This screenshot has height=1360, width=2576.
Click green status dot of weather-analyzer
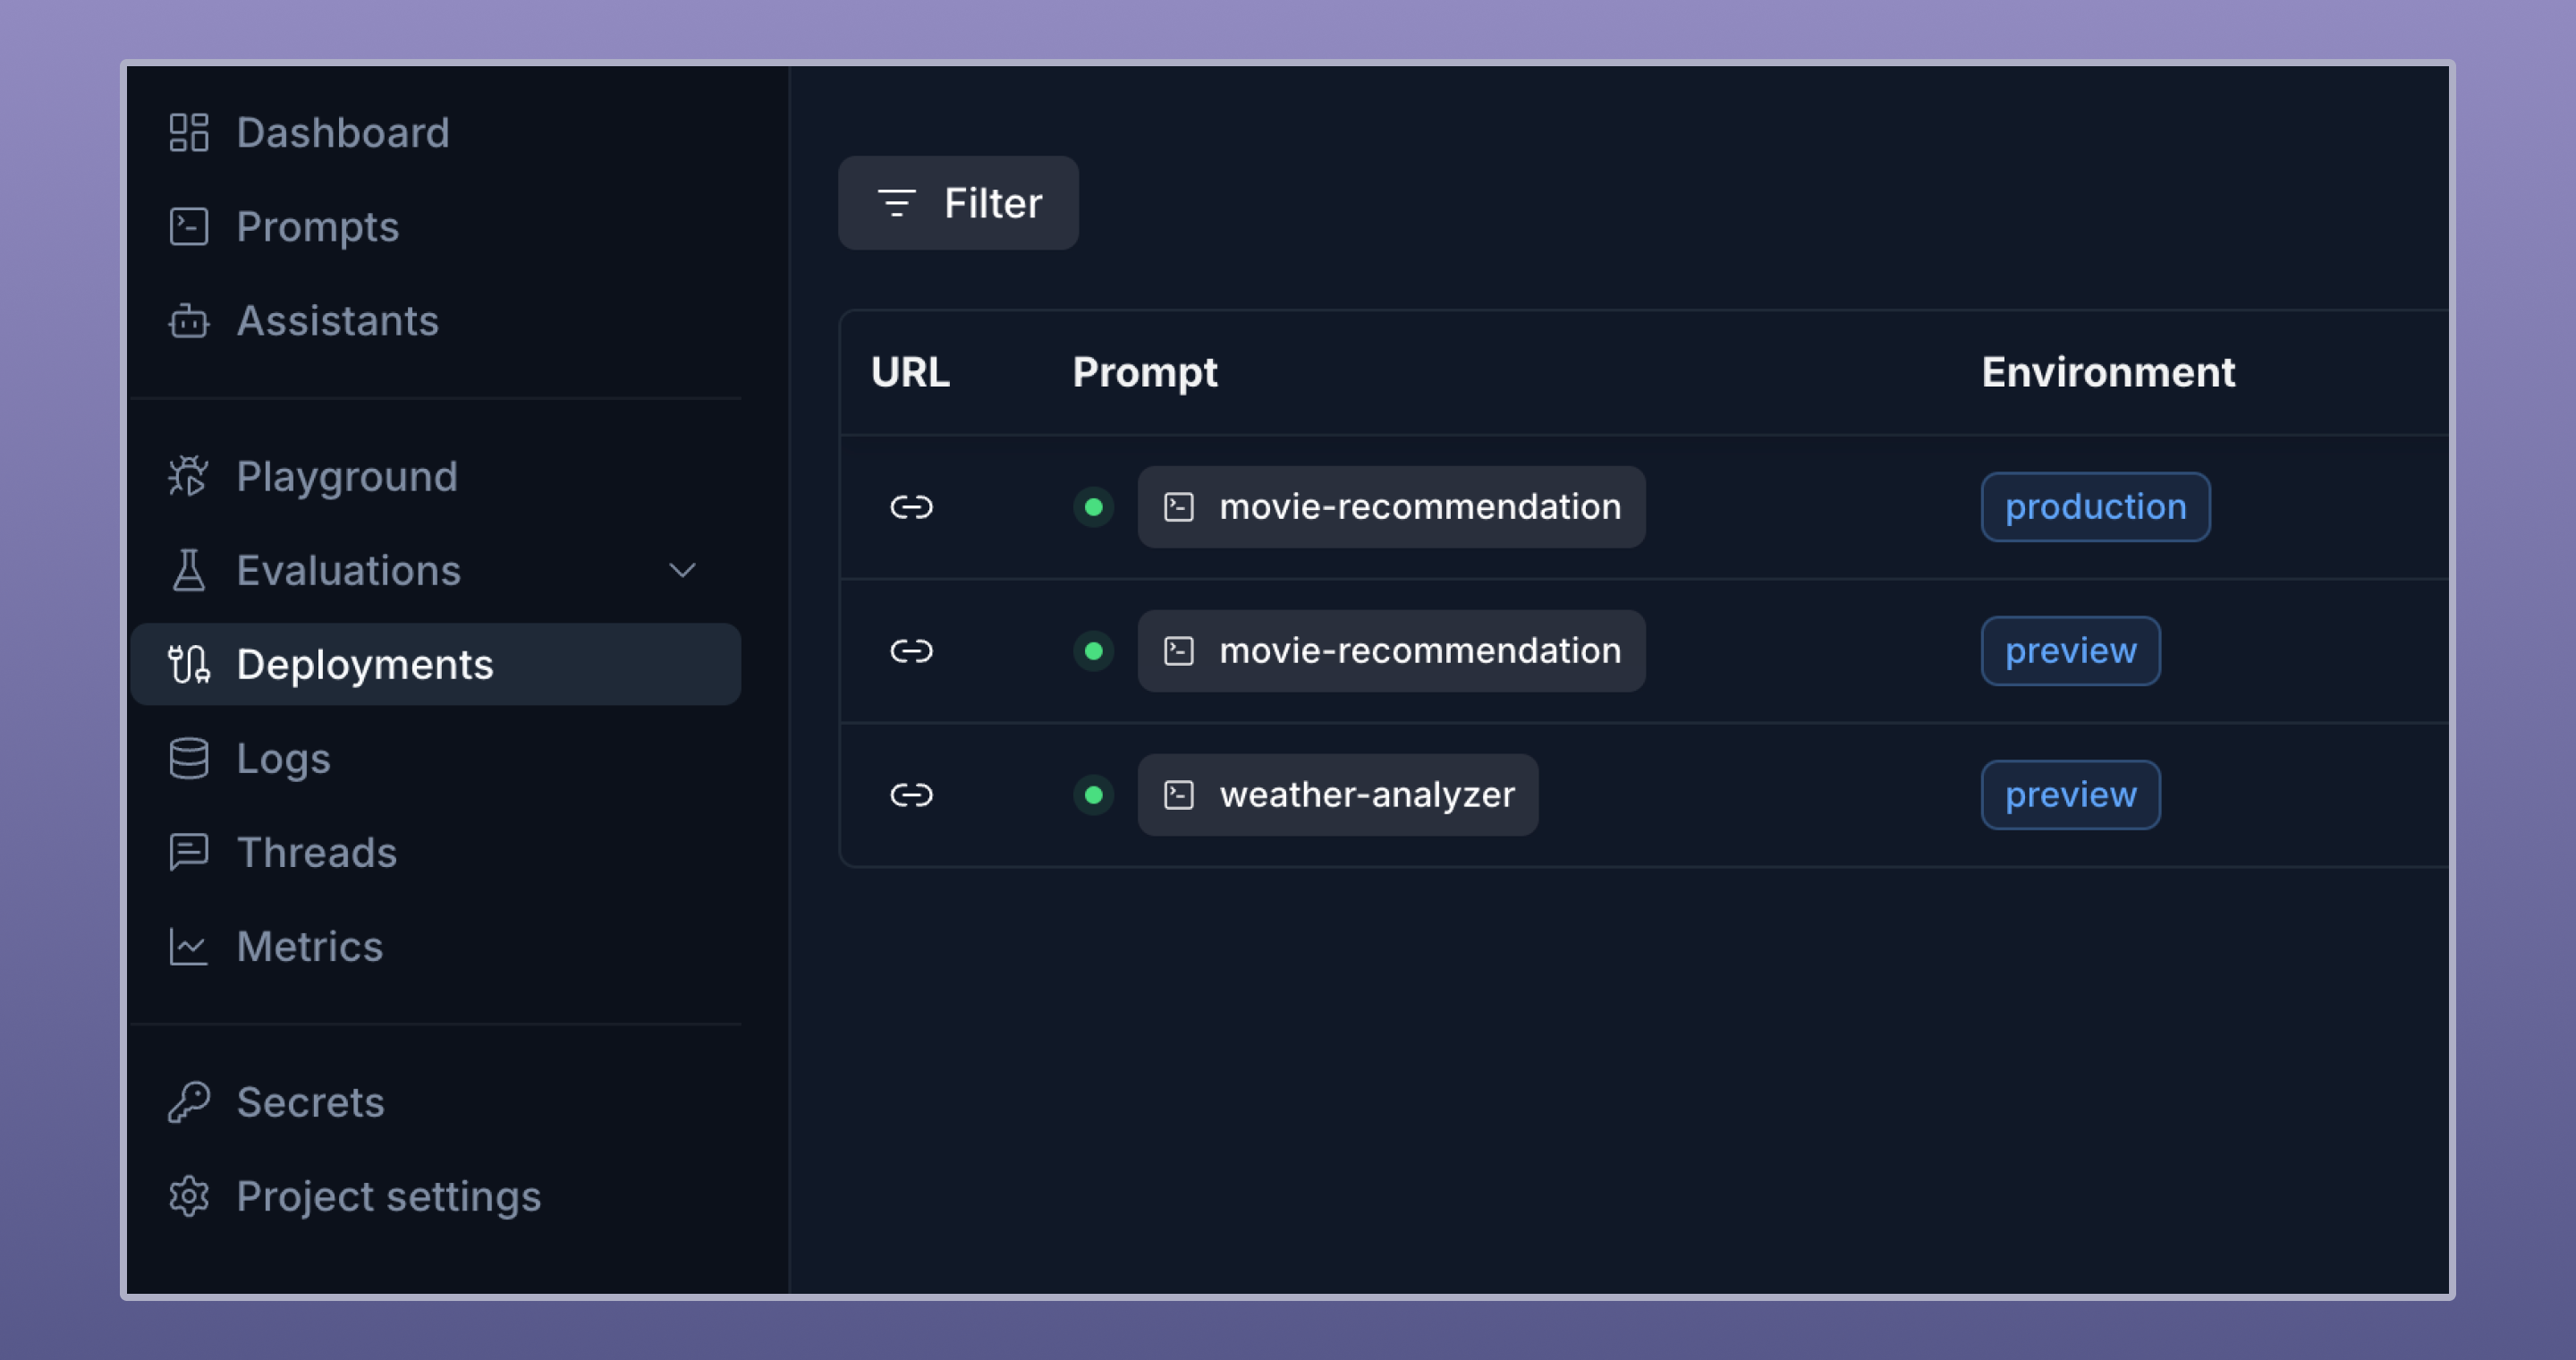pos(1093,795)
